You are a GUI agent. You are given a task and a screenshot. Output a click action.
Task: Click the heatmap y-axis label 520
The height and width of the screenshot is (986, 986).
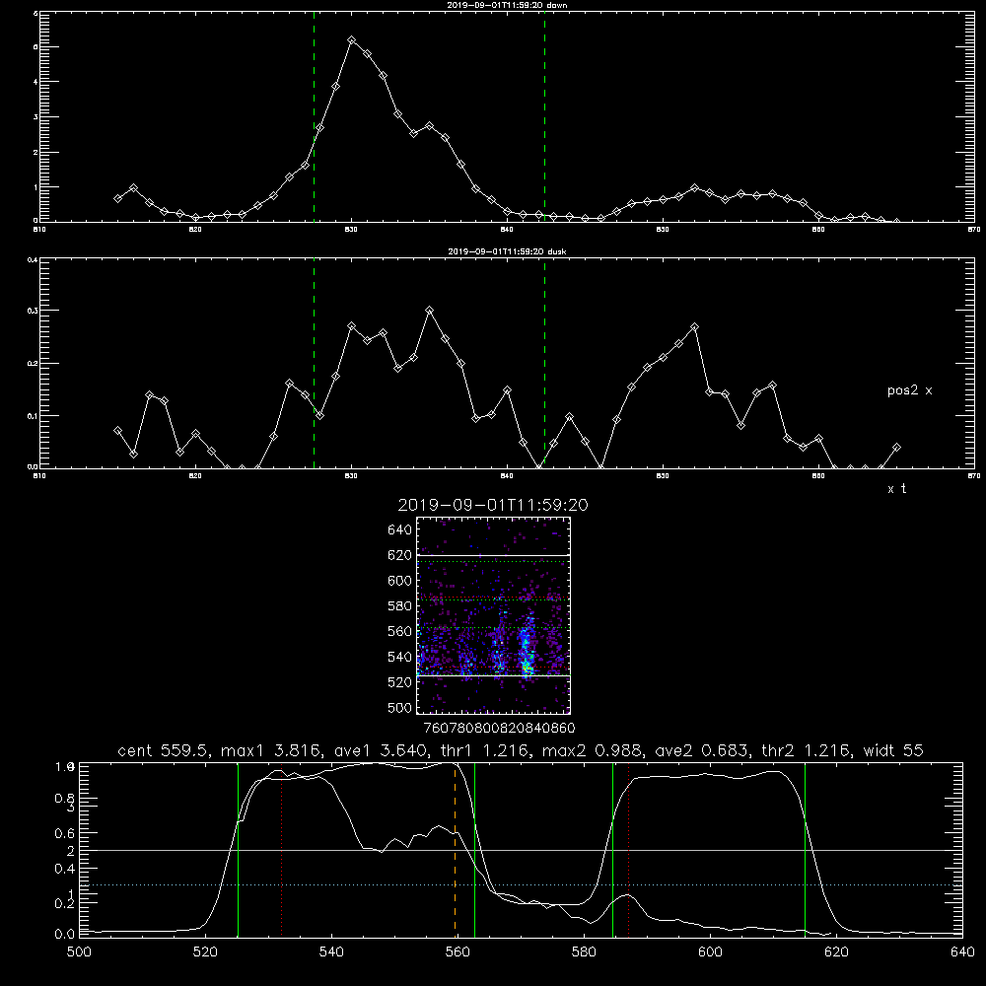(x=399, y=682)
